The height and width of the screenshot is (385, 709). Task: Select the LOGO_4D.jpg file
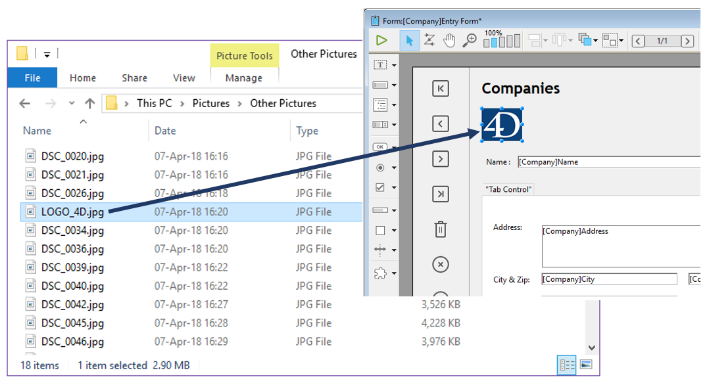[72, 212]
